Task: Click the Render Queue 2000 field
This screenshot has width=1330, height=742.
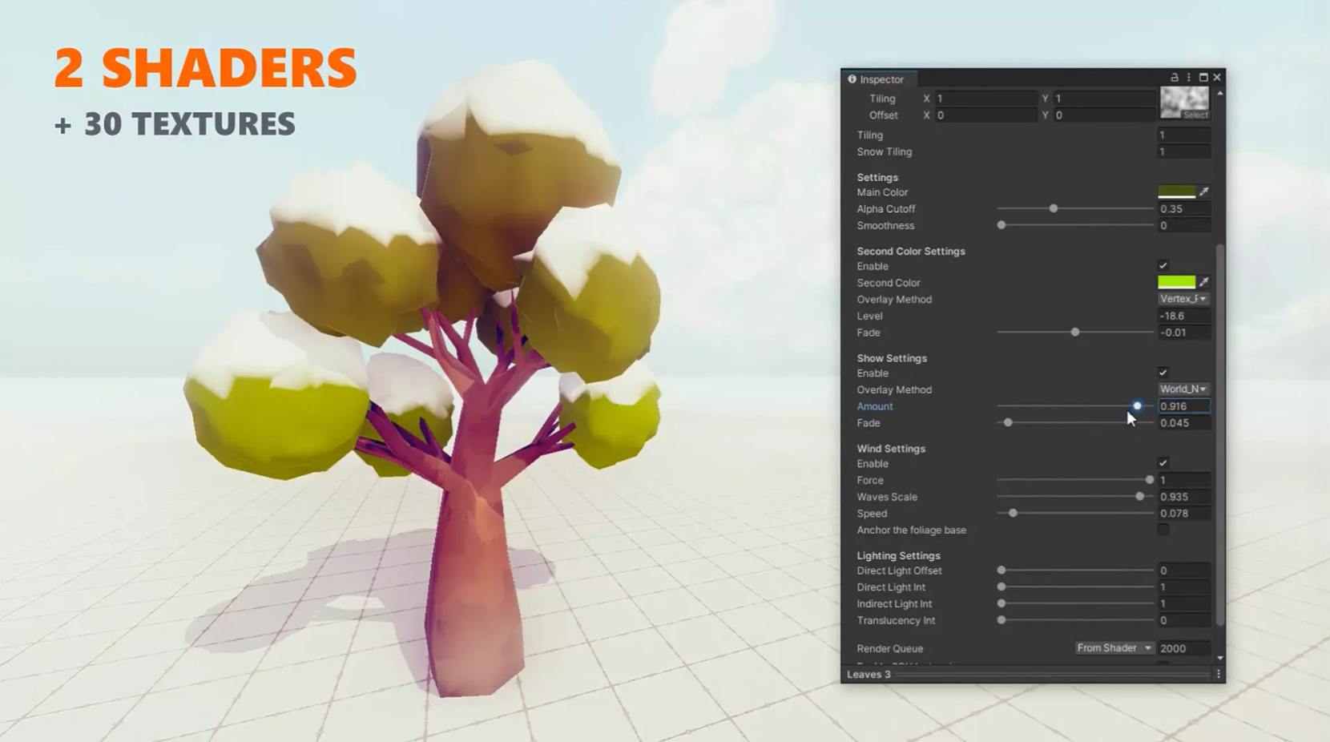Action: pyautogui.click(x=1183, y=648)
